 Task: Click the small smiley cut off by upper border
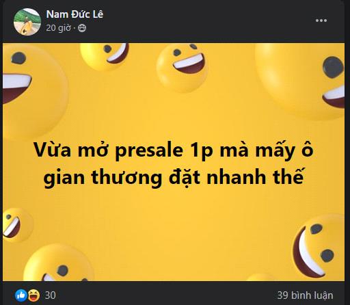tap(105, 56)
